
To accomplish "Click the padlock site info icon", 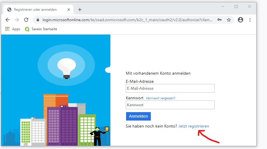I will [38, 20].
